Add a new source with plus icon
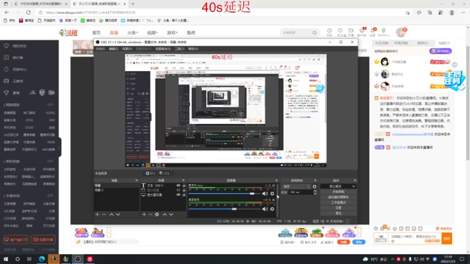Image resolution: width=470 pixels, height=264 pixels. (144, 214)
